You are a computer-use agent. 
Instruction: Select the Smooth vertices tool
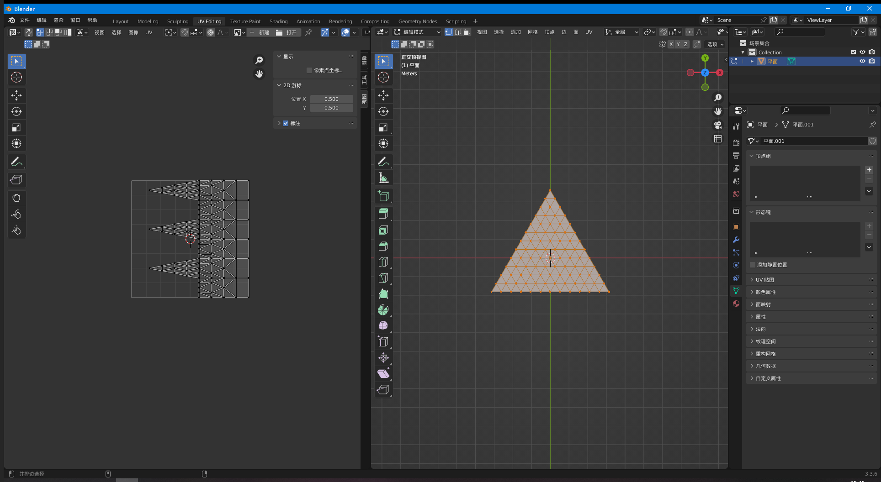point(383,325)
